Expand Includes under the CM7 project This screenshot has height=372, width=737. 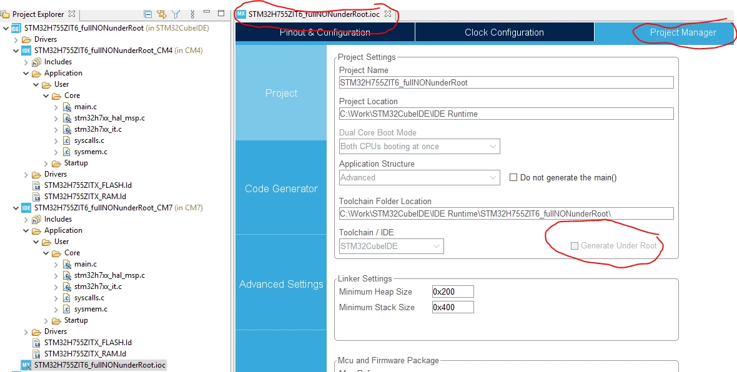pyautogui.click(x=26, y=219)
